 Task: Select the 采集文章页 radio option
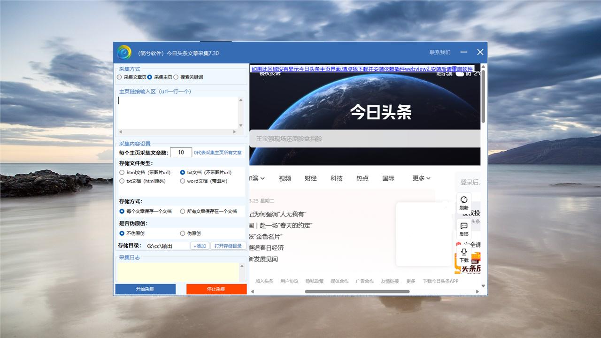point(120,77)
